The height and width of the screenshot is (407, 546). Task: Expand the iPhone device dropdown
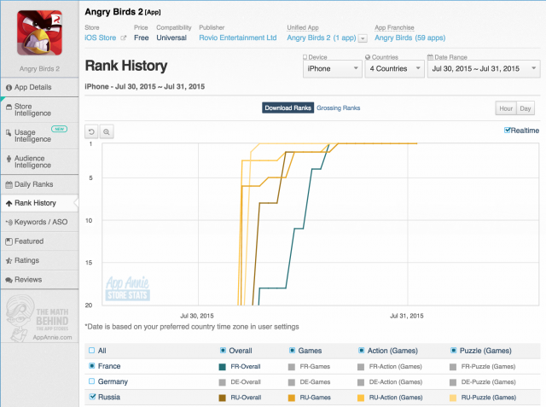pos(332,68)
